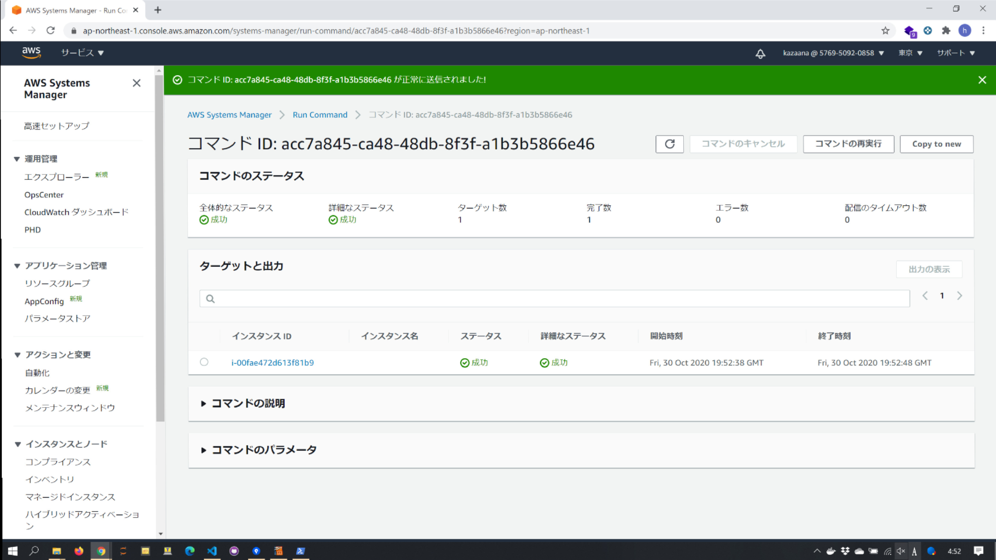Open instance link i-00fae472d613f81b9
This screenshot has height=560, width=996.
(273, 362)
